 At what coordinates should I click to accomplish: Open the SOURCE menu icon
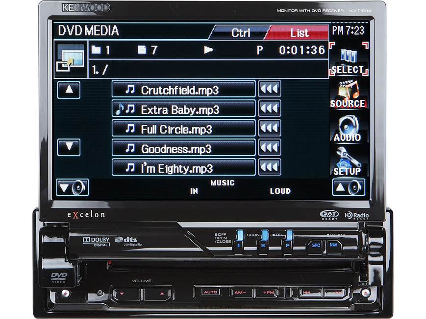pyautogui.click(x=348, y=94)
